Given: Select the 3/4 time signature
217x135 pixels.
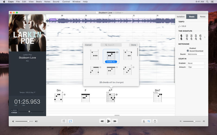Looking at the screenshot, I should tap(191, 37).
